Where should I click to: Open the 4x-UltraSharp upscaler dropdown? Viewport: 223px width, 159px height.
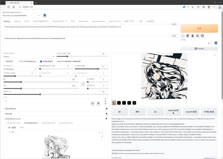[20, 69]
